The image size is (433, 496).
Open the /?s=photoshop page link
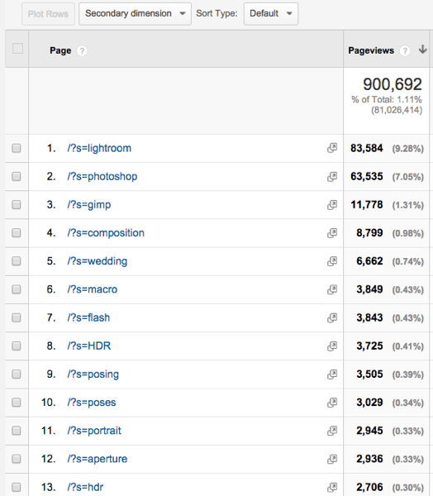(102, 177)
